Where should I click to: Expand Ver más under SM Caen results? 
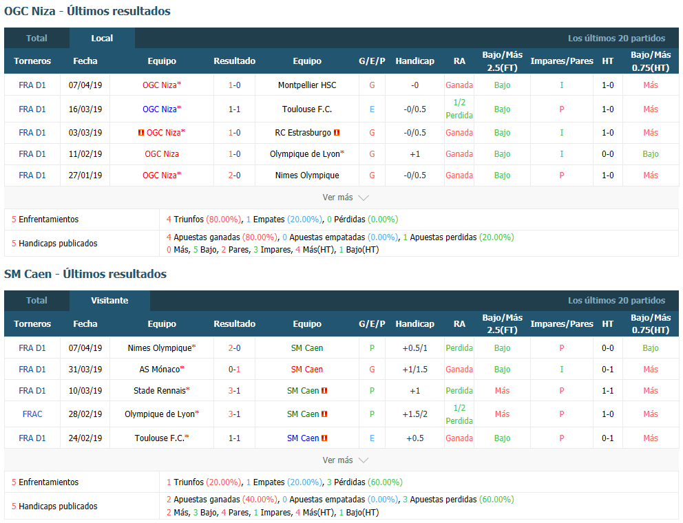click(346, 460)
